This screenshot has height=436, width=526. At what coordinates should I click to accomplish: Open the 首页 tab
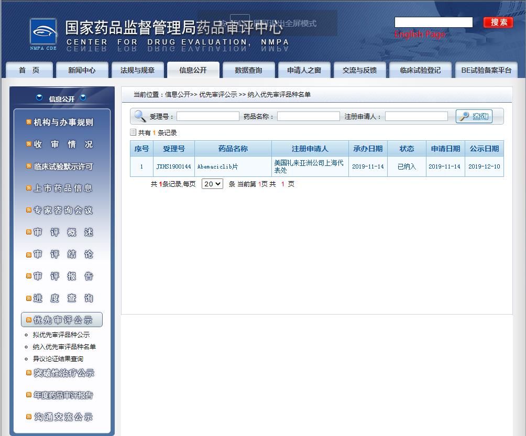tap(29, 70)
